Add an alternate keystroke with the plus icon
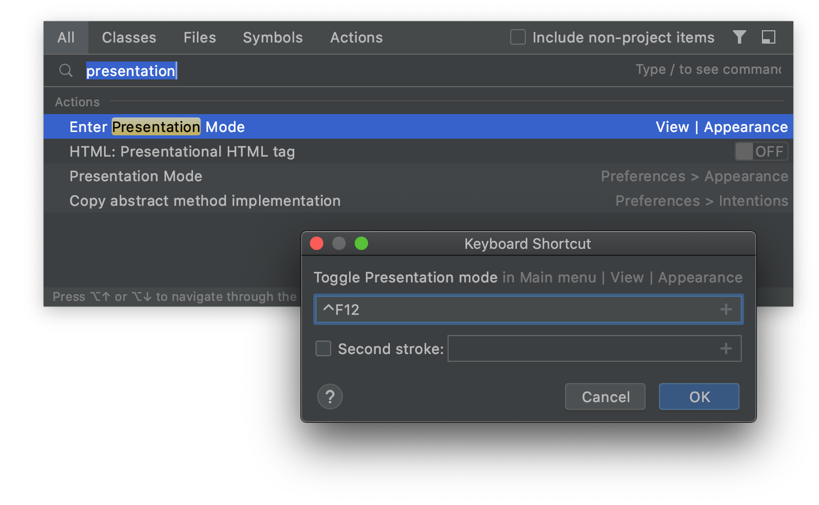Image resolution: width=819 pixels, height=505 pixels. click(727, 309)
